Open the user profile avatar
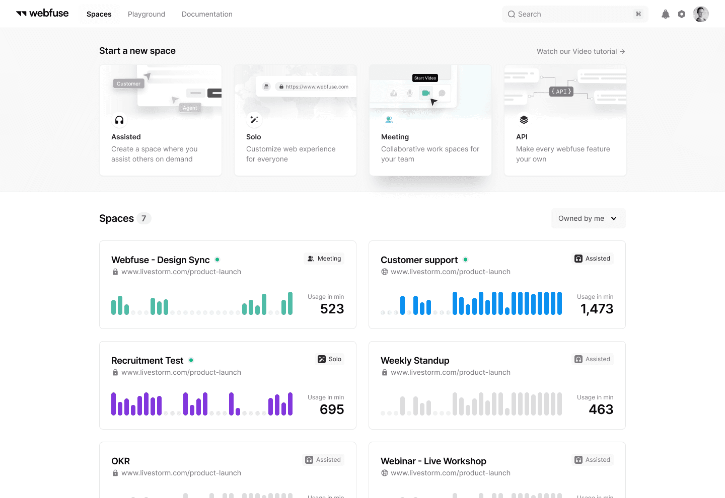Viewport: 725px width, 498px height. point(701,14)
